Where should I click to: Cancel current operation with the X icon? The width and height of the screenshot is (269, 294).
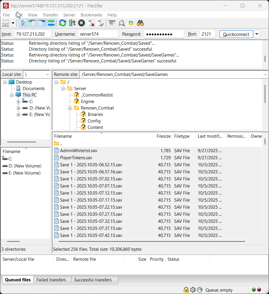tap(82, 23)
